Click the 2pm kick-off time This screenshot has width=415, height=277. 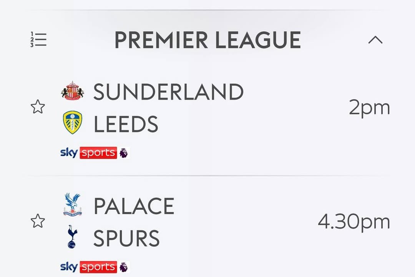coord(369,107)
